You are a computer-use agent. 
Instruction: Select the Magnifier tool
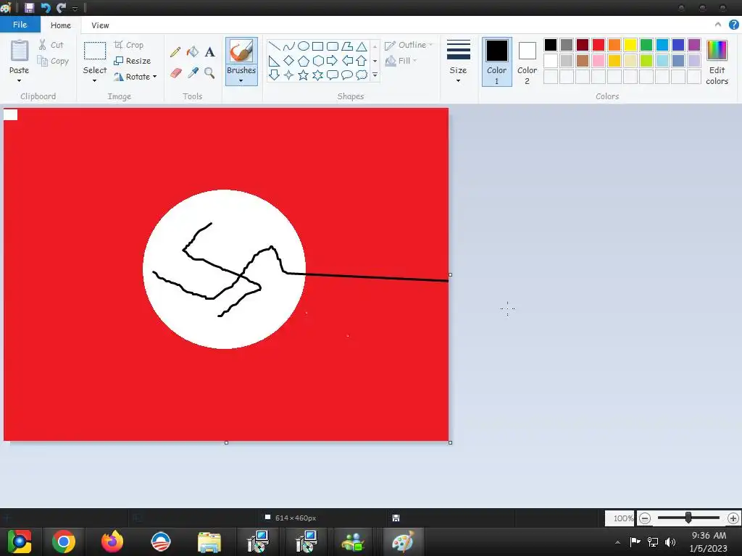pyautogui.click(x=209, y=73)
